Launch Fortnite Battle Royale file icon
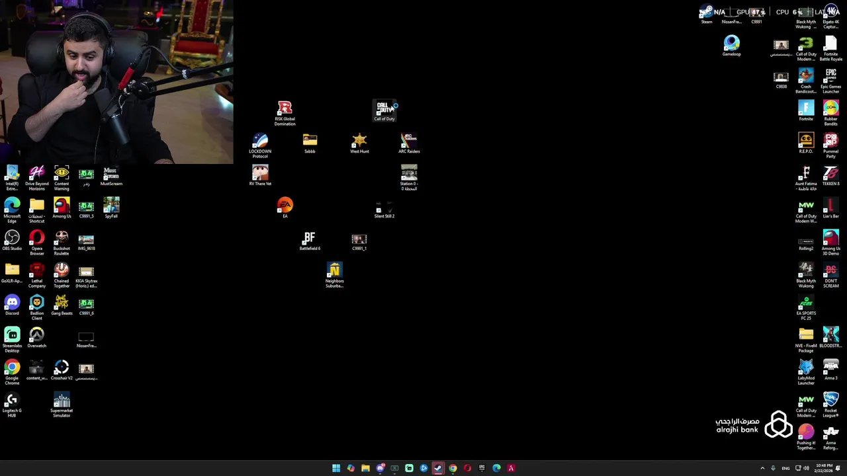The image size is (847, 476). click(x=831, y=49)
